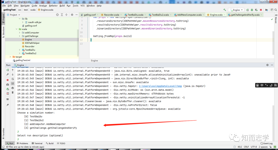Click the Structure side tab
Screen dimensions: 278x150
click(3, 32)
